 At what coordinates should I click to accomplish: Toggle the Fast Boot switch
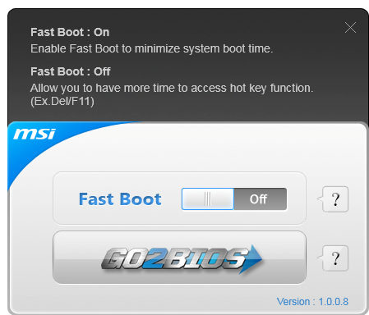(x=234, y=199)
